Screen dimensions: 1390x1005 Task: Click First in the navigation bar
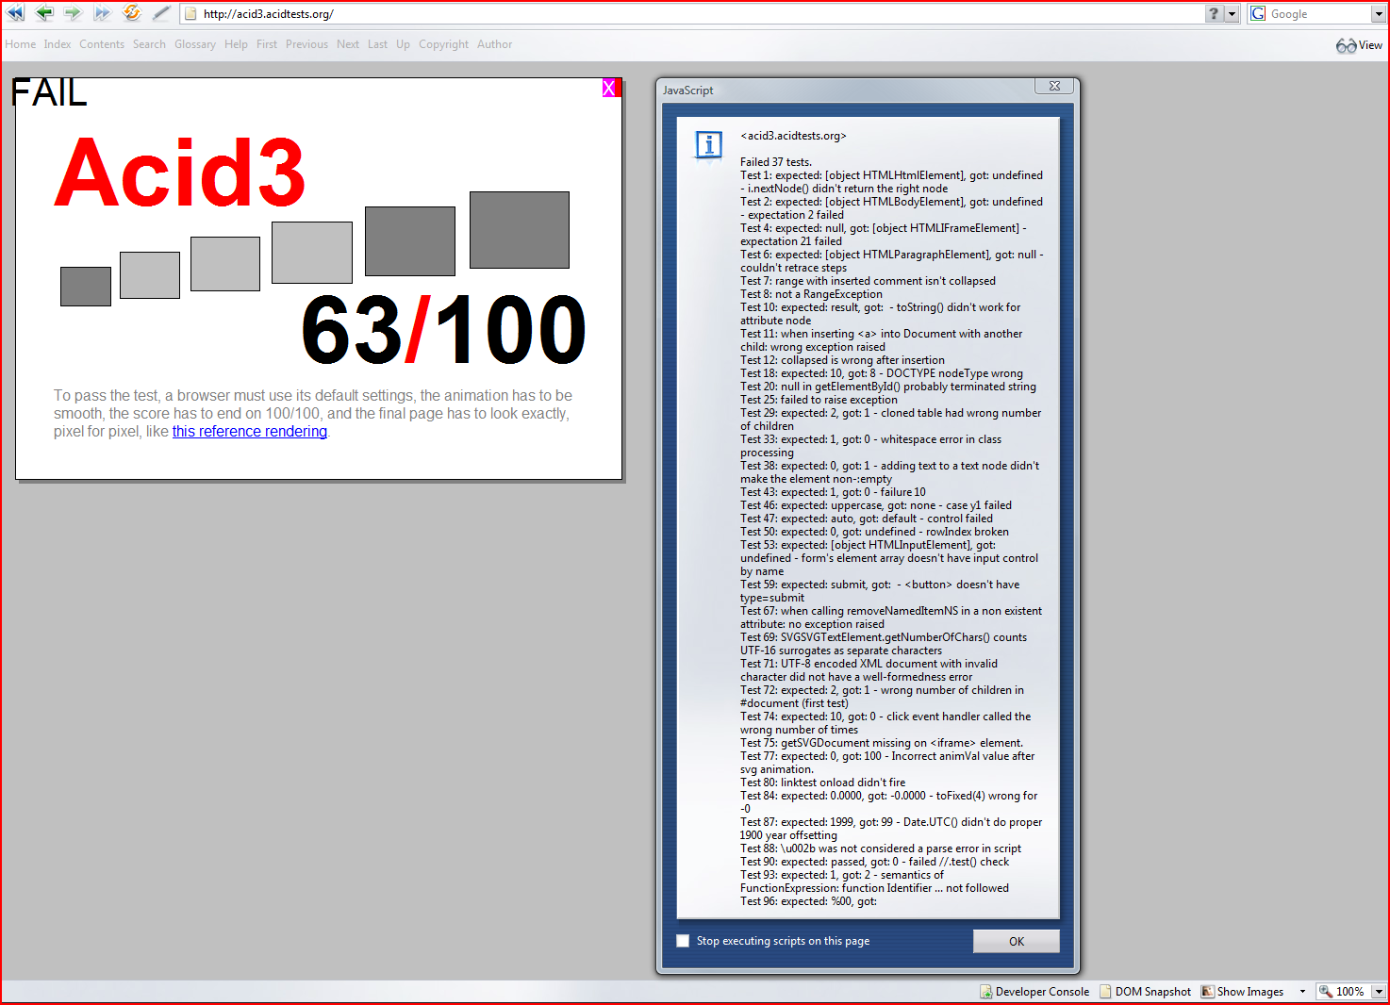[x=267, y=44]
